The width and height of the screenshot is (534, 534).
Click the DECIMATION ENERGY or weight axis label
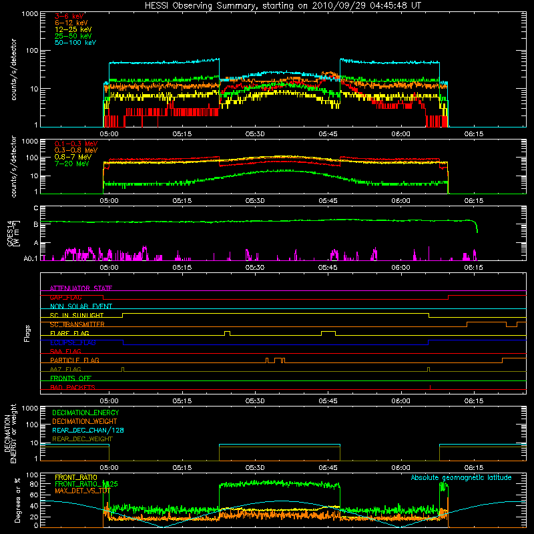click(10, 433)
